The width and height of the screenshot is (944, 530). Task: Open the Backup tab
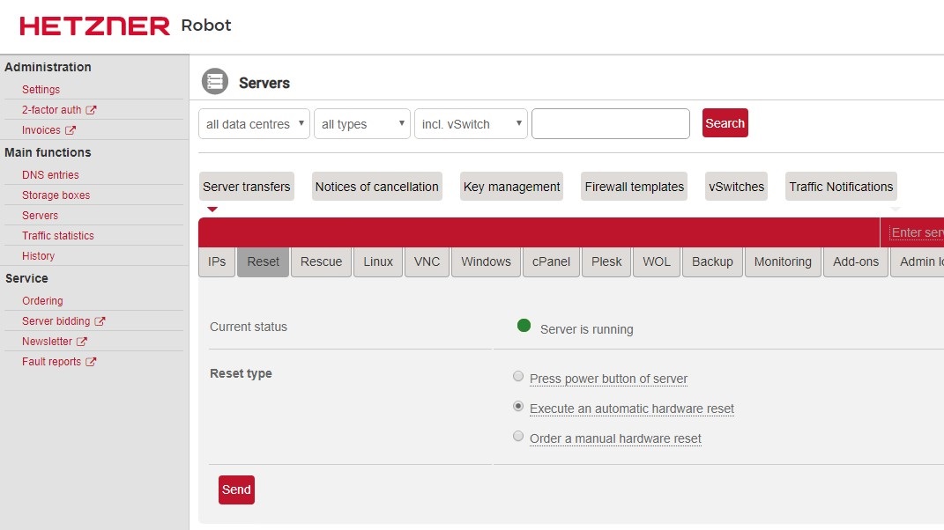pos(712,262)
